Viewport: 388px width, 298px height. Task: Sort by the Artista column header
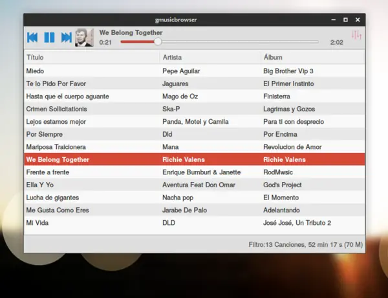click(210, 57)
